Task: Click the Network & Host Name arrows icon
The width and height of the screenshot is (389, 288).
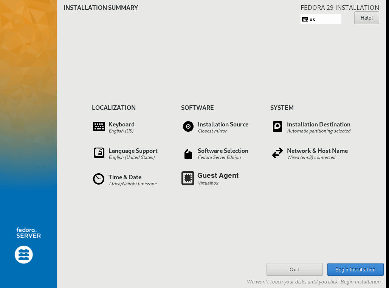Action: point(277,153)
